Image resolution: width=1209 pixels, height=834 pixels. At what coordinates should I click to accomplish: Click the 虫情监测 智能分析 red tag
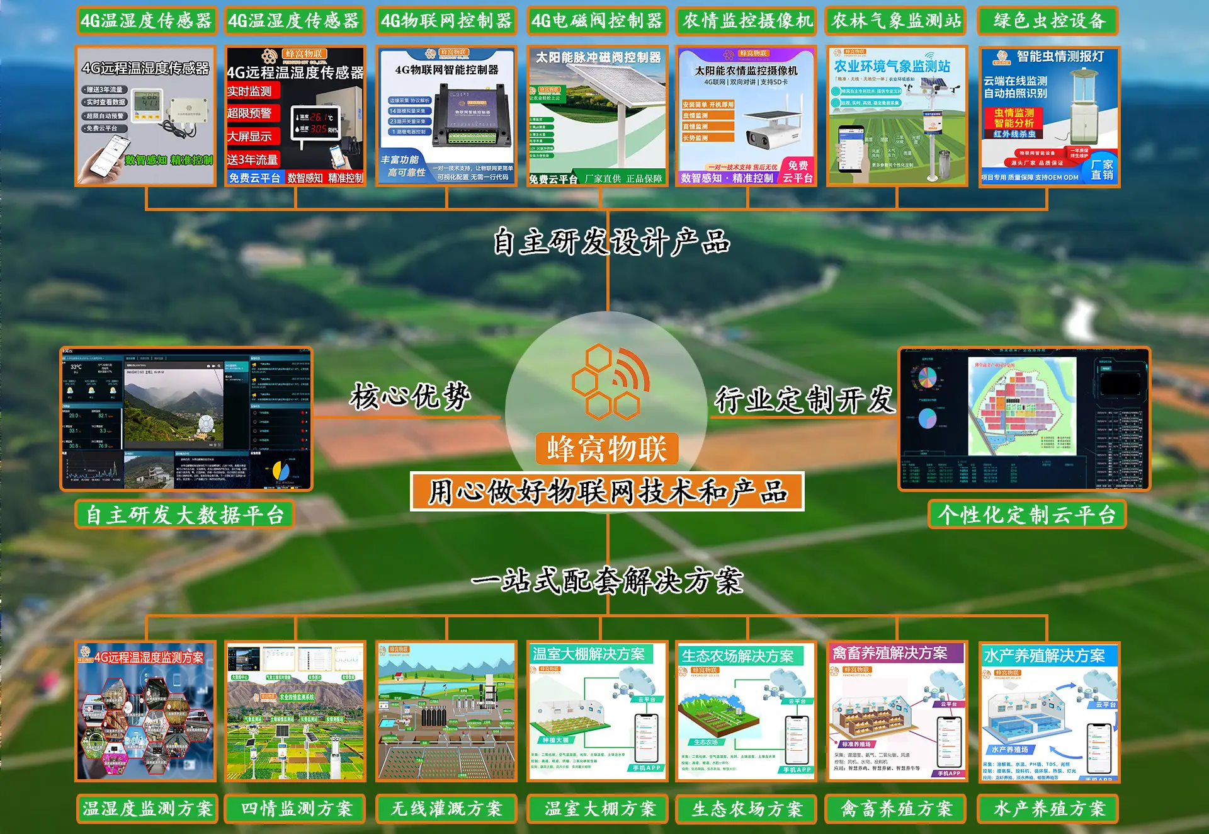[1014, 118]
